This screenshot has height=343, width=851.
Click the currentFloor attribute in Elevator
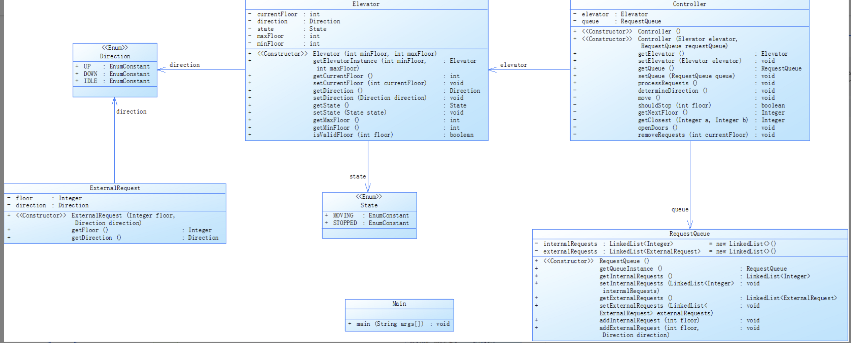[x=284, y=14]
